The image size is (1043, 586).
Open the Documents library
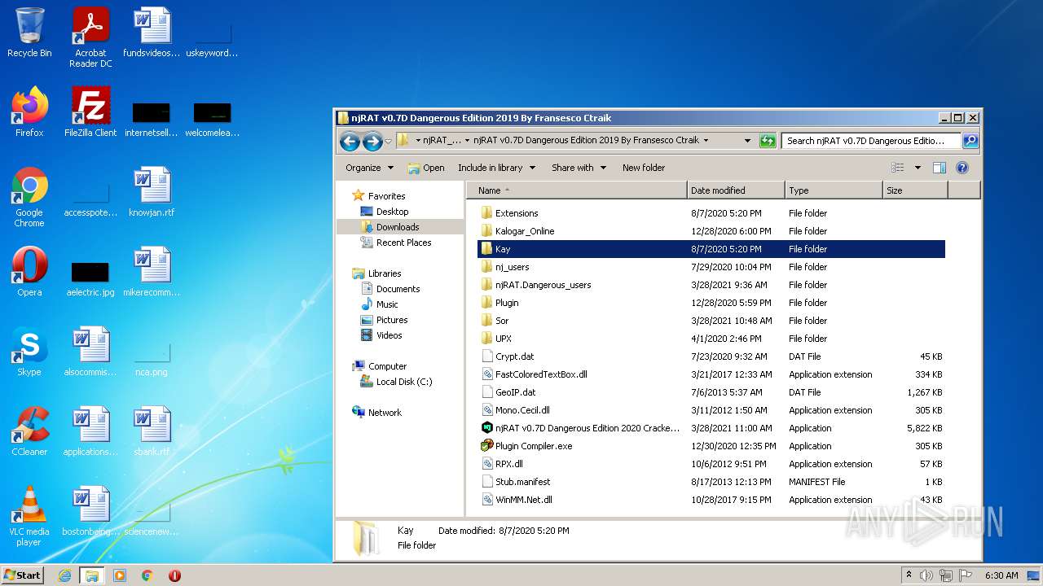(398, 289)
